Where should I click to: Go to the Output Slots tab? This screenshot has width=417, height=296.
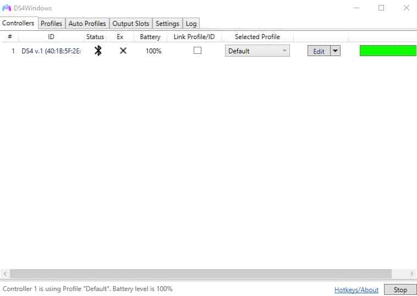[130, 24]
